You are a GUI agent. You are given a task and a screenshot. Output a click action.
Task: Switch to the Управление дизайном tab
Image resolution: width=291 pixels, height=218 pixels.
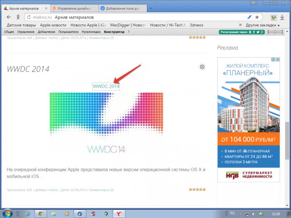coord(74,8)
